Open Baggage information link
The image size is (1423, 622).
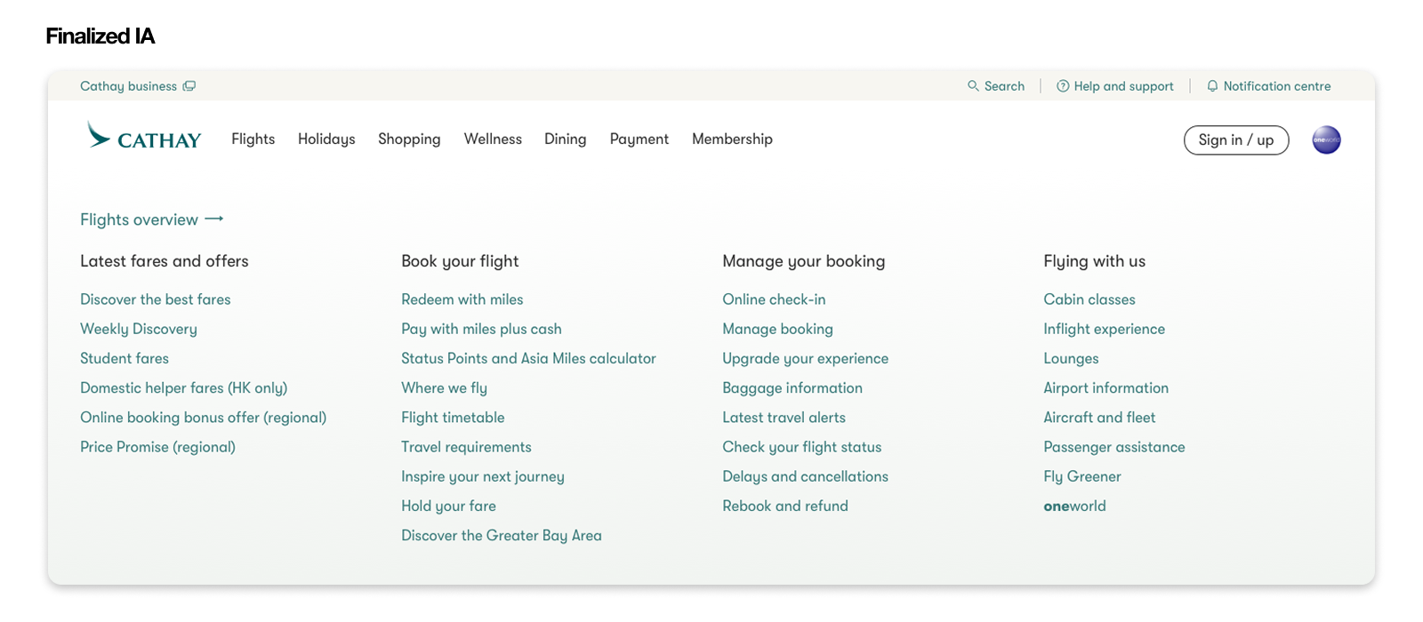click(x=792, y=388)
